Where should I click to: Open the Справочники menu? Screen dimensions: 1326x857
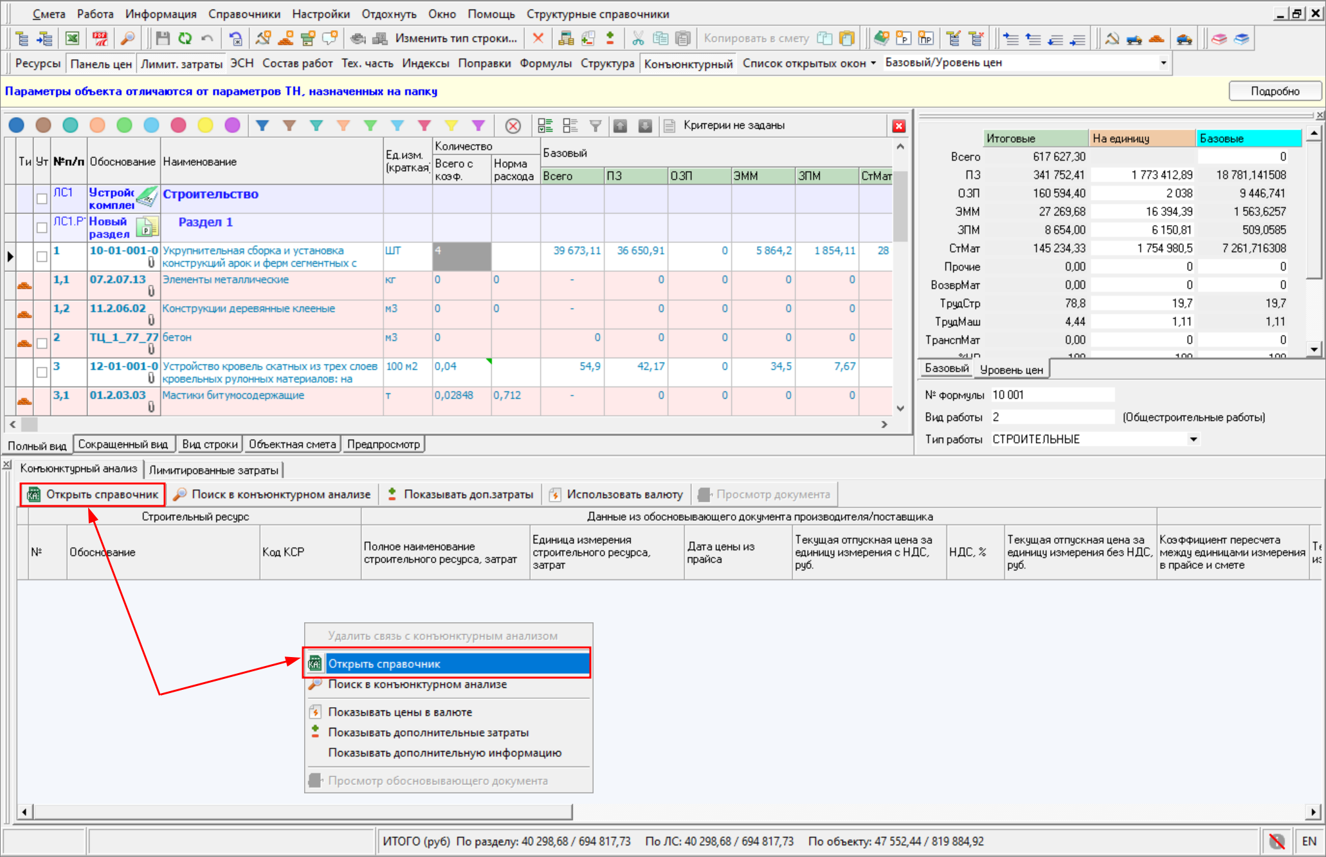(244, 14)
